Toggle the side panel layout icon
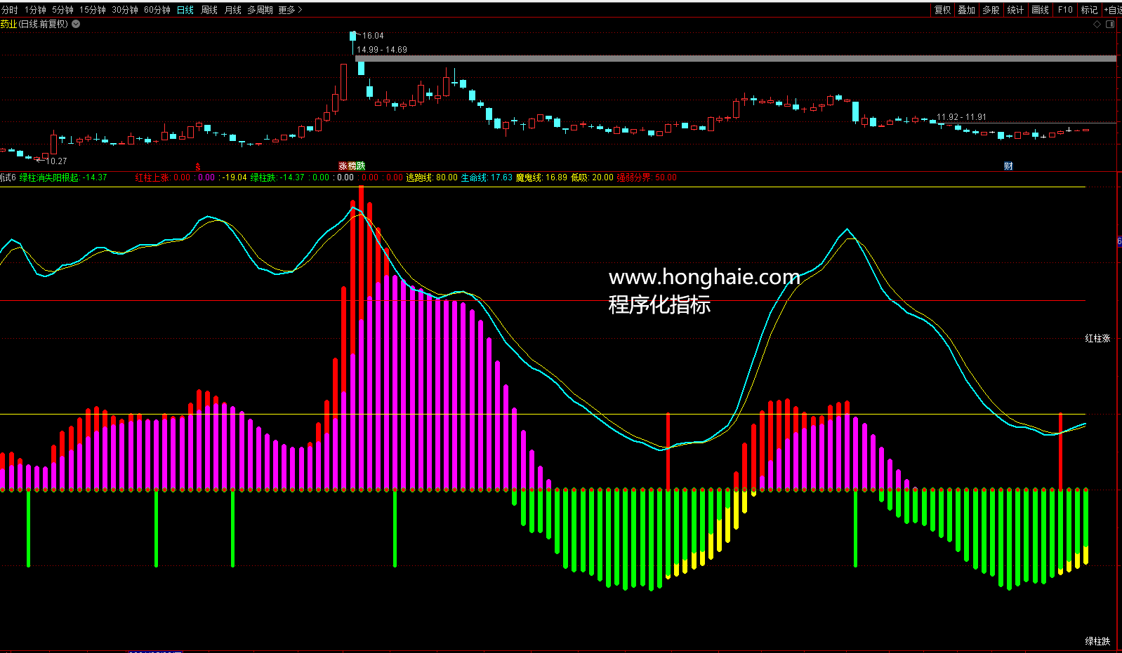 pyautogui.click(x=1110, y=24)
